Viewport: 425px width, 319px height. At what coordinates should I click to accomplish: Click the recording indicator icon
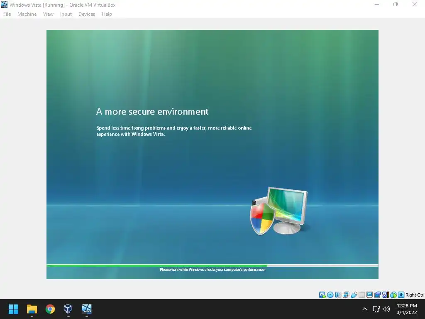point(377,295)
